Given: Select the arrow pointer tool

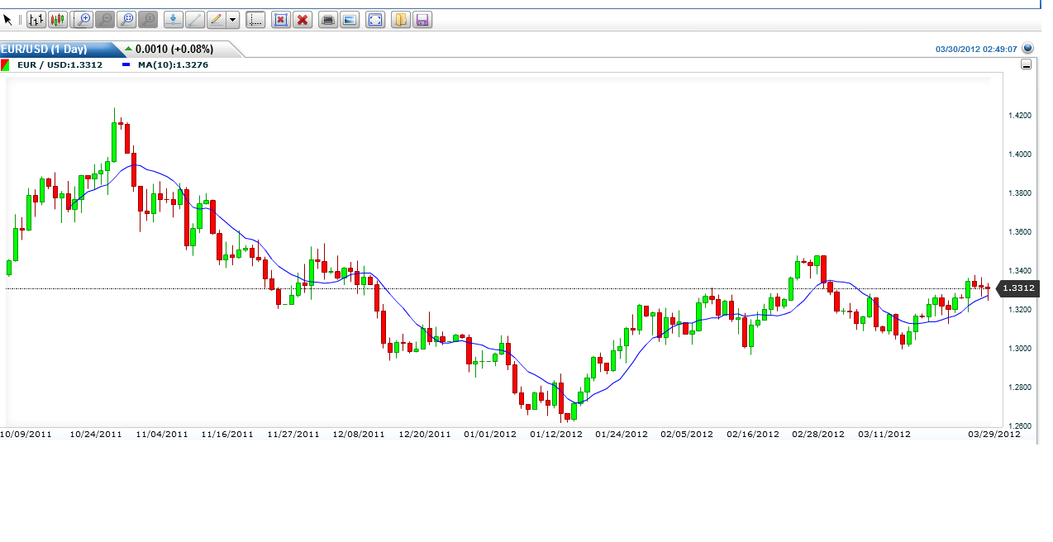Looking at the screenshot, I should pos(8,19).
